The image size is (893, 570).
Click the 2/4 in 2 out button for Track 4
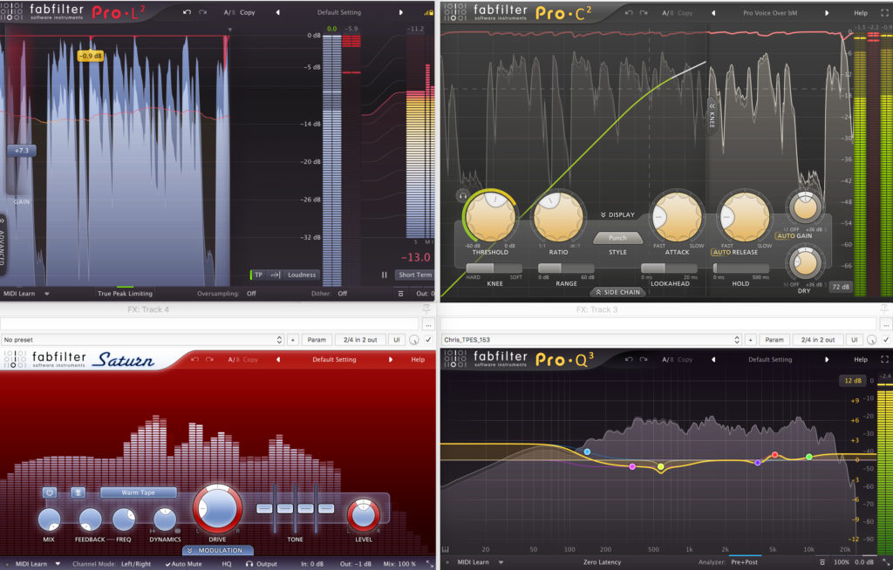360,340
